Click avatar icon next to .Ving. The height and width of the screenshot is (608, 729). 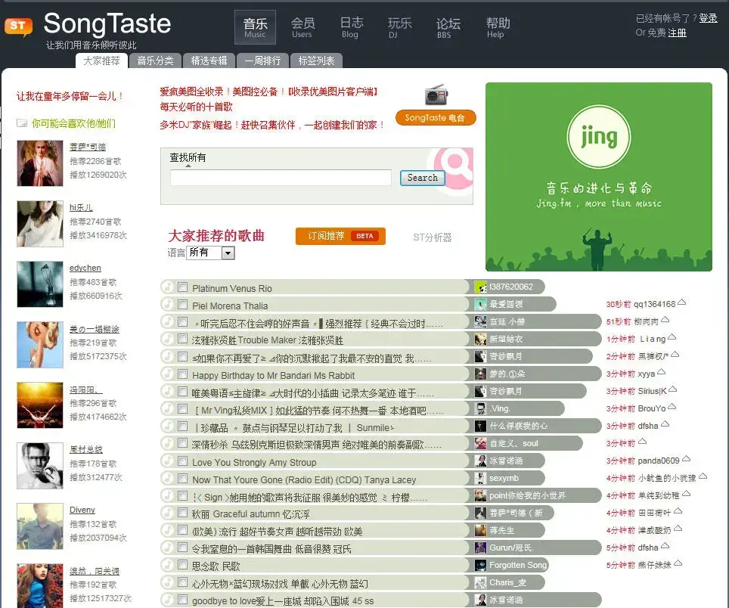[x=480, y=408]
